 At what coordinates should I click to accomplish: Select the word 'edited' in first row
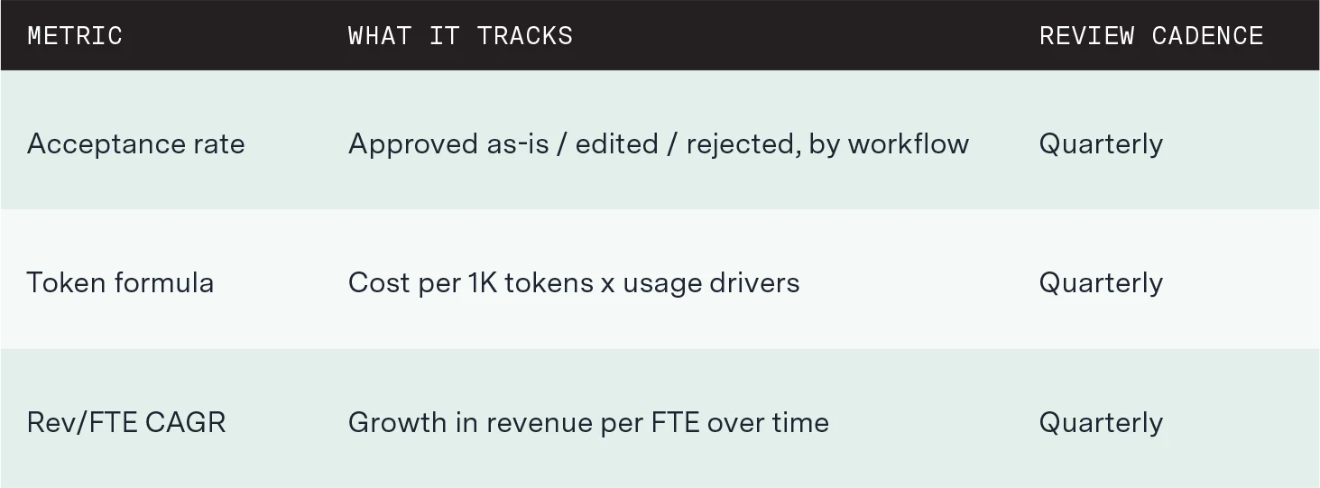click(x=616, y=144)
